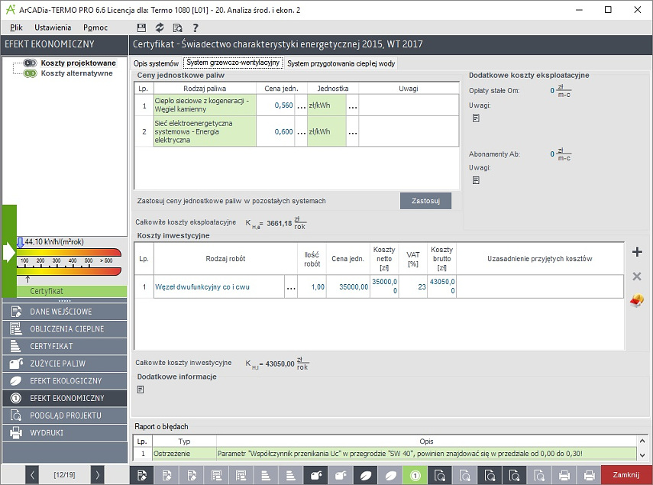Delete investment row using the X icon
653x485 pixels.
(x=637, y=276)
